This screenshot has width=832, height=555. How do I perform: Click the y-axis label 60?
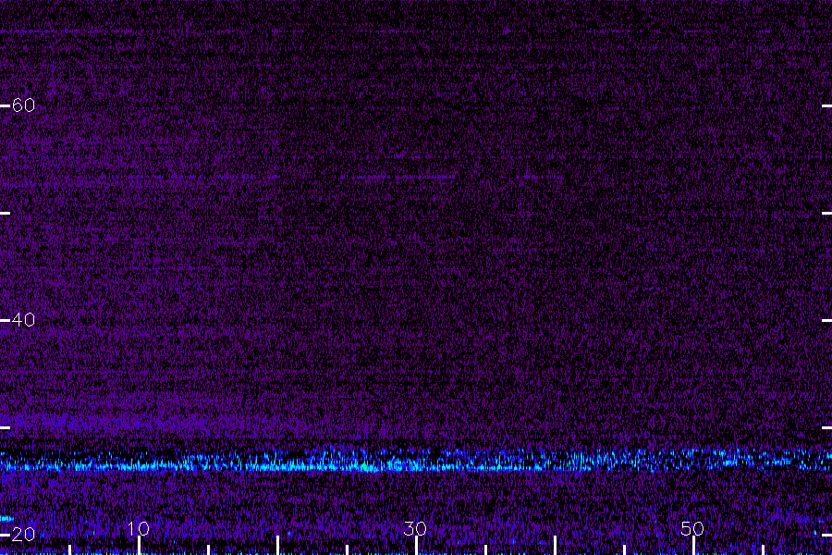[x=23, y=105]
